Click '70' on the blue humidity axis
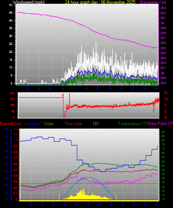This screenshot has width=173, height=208. pyautogui.click(x=6, y=151)
